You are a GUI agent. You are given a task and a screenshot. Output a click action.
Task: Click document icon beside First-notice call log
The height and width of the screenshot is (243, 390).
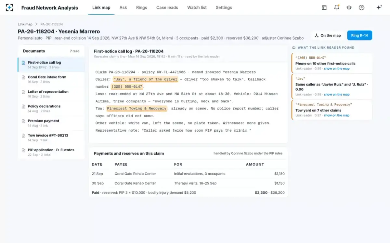(23, 63)
